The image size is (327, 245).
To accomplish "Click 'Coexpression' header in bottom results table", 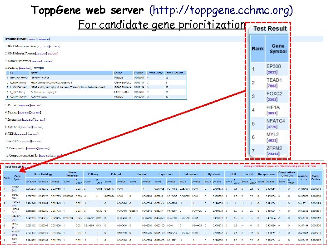I will [x=266, y=174].
